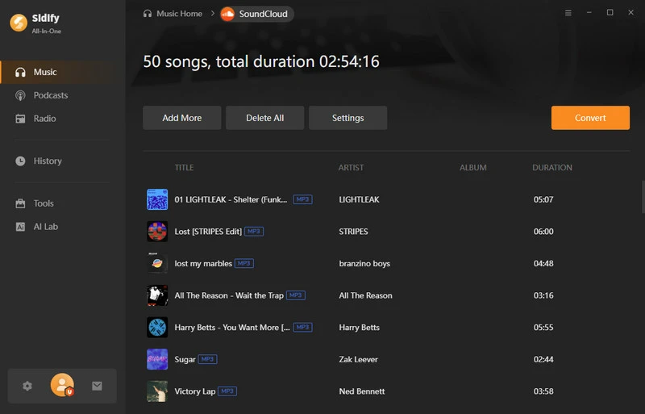Open the conversion Settings button

coord(348,118)
